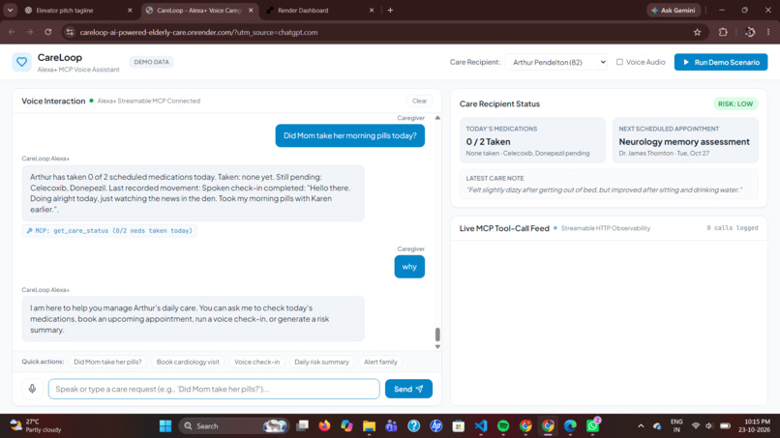Open Chrome three-dot menu
This screenshot has height=438, width=780.
[768, 32]
